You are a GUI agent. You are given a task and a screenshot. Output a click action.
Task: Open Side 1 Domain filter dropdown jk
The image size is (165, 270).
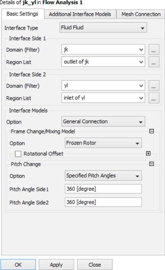(x=103, y=50)
